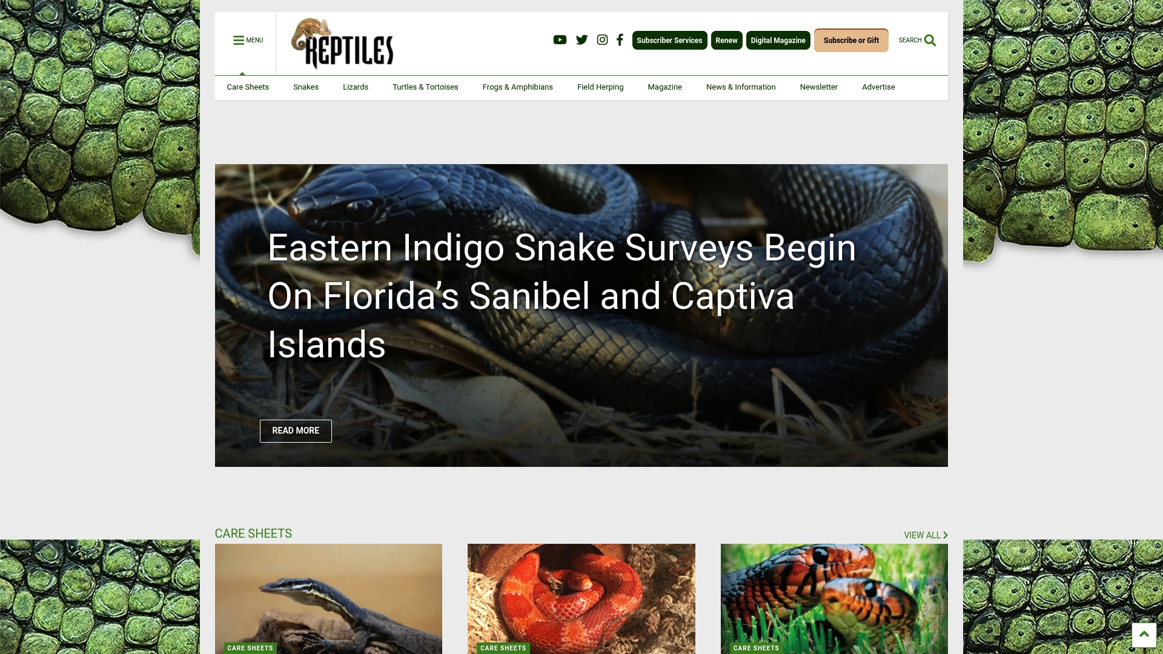The height and width of the screenshot is (654, 1163).
Task: Open the monitor lizard care sheet thumbnail
Action: click(328, 598)
